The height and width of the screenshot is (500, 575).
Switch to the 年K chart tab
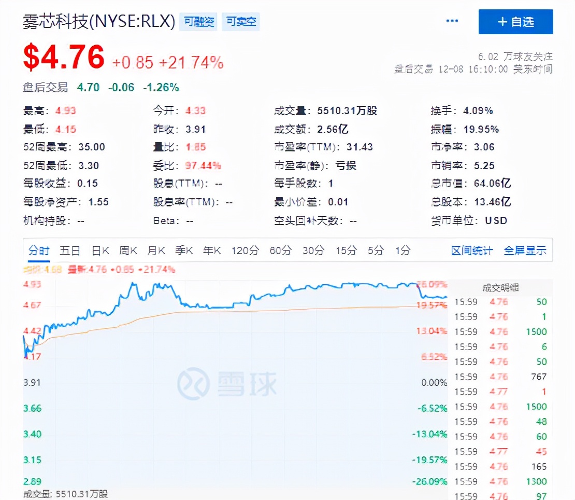211,251
